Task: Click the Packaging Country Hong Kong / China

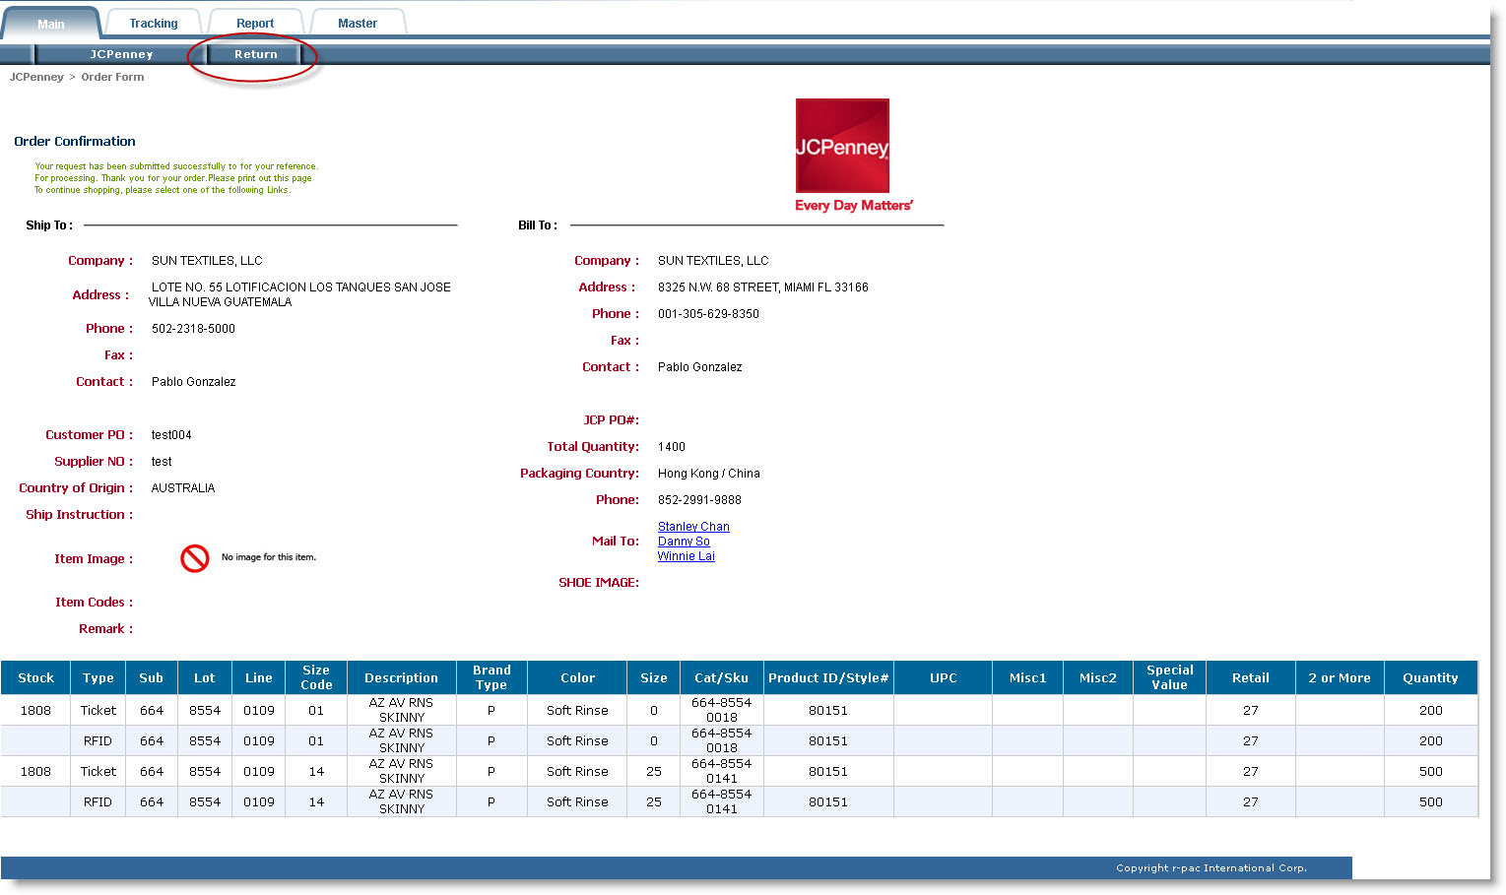Action: tap(709, 473)
